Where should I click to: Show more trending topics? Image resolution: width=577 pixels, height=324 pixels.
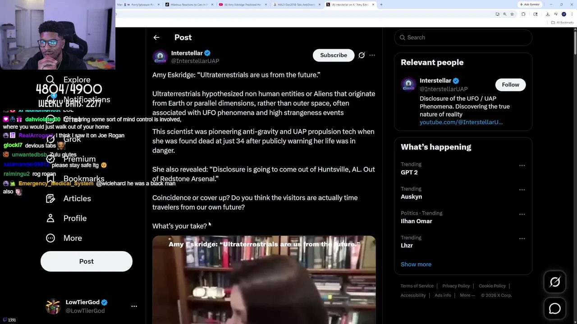point(416,264)
